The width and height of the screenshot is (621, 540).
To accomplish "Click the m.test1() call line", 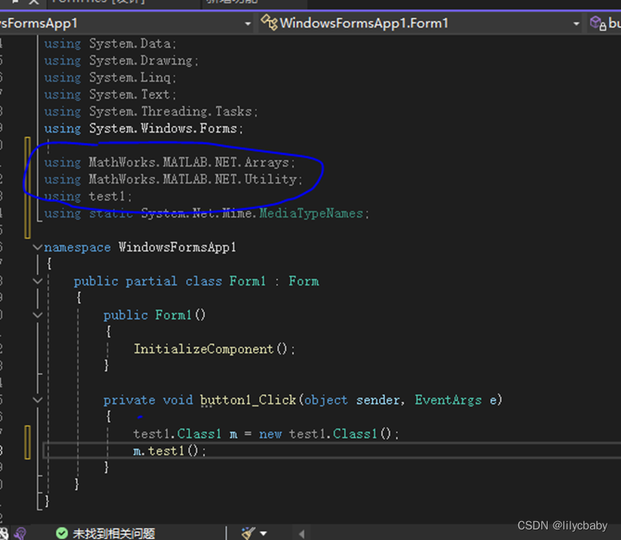I will 169,450.
